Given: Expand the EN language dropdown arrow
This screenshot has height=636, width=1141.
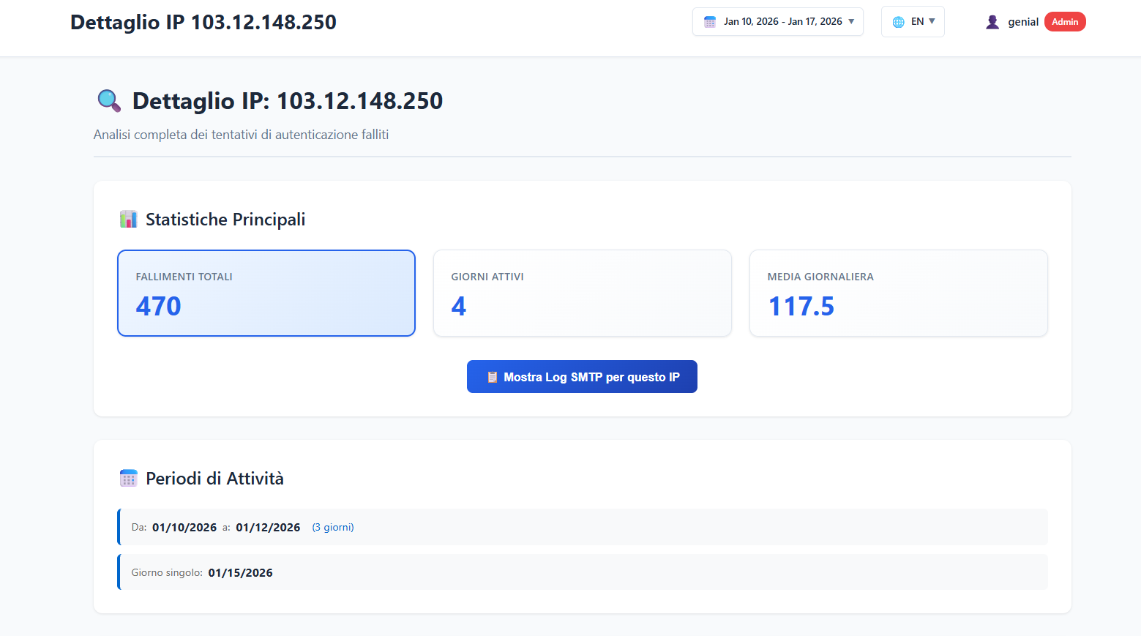Looking at the screenshot, I should click(x=932, y=21).
